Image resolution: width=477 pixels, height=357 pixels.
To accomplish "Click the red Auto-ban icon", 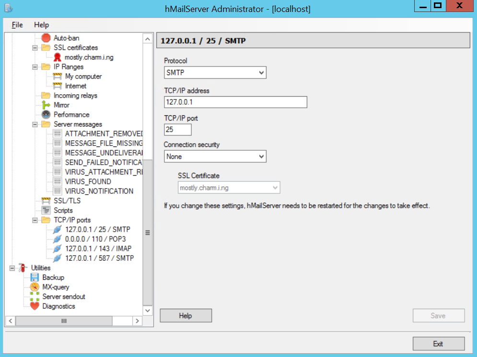I will tap(46, 38).
